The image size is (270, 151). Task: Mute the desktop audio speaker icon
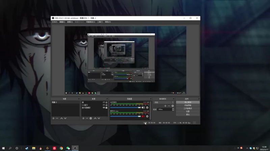coord(143,107)
